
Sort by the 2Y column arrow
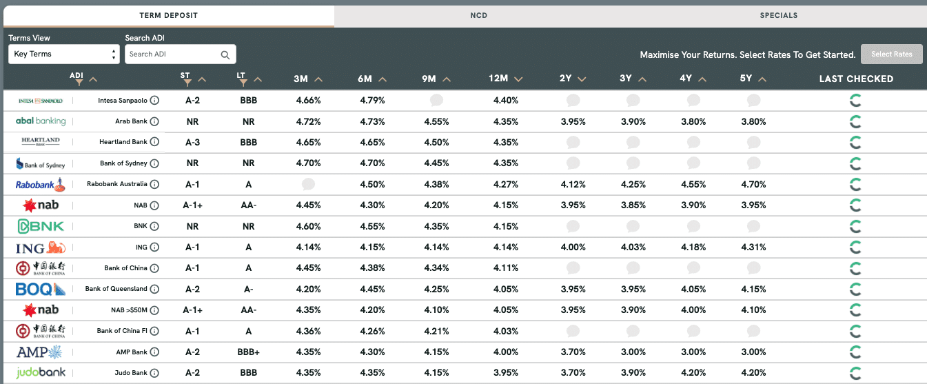pos(582,79)
